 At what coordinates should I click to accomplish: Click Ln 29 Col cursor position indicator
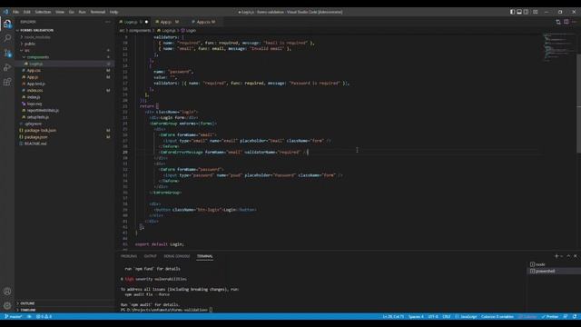click(393, 317)
